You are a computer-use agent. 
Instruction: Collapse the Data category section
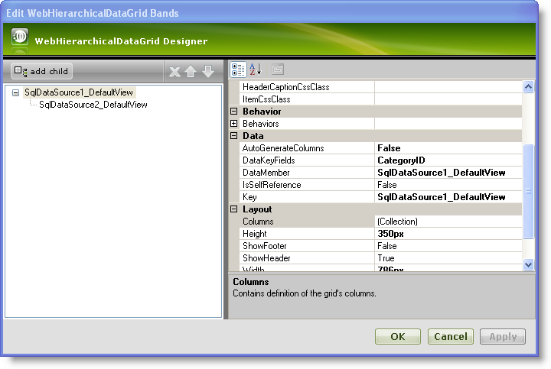click(x=235, y=136)
